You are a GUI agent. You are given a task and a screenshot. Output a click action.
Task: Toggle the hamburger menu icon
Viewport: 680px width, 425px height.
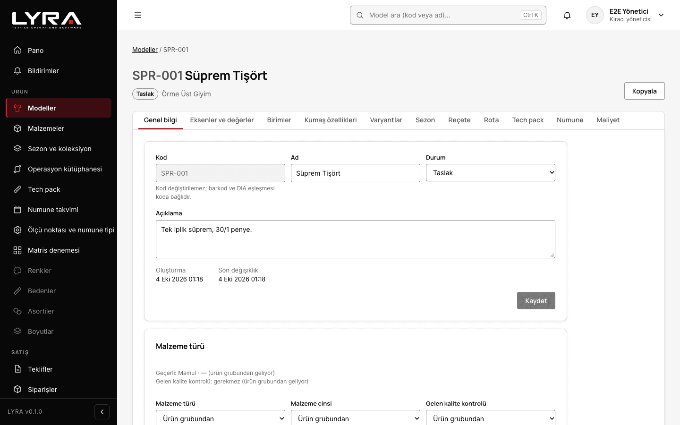click(138, 15)
